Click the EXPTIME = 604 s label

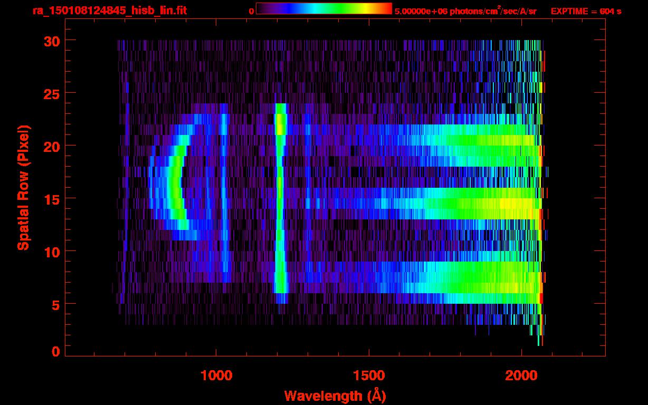[586, 11]
